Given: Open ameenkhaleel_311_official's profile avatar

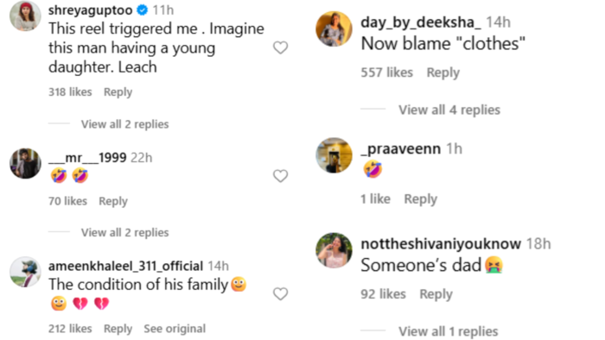Looking at the screenshot, I should (x=25, y=272).
